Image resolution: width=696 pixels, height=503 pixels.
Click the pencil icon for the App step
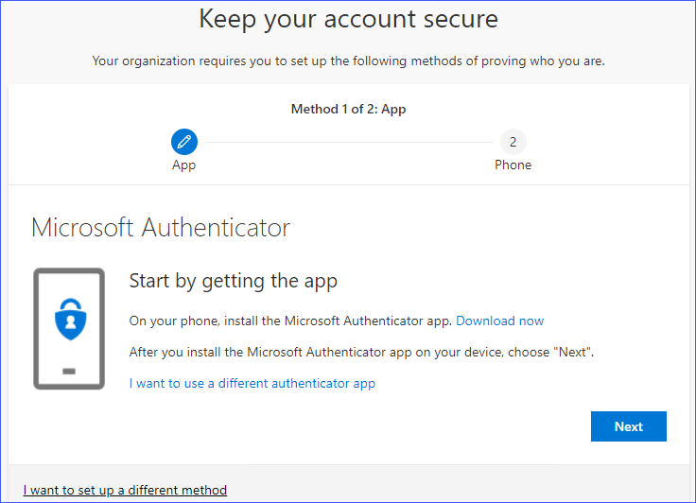183,142
